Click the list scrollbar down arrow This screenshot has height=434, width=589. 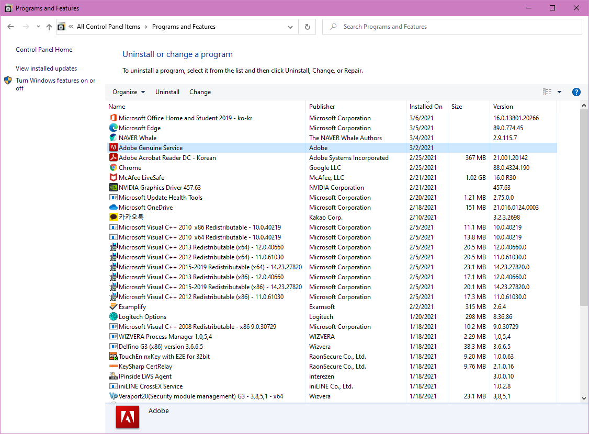click(x=584, y=398)
